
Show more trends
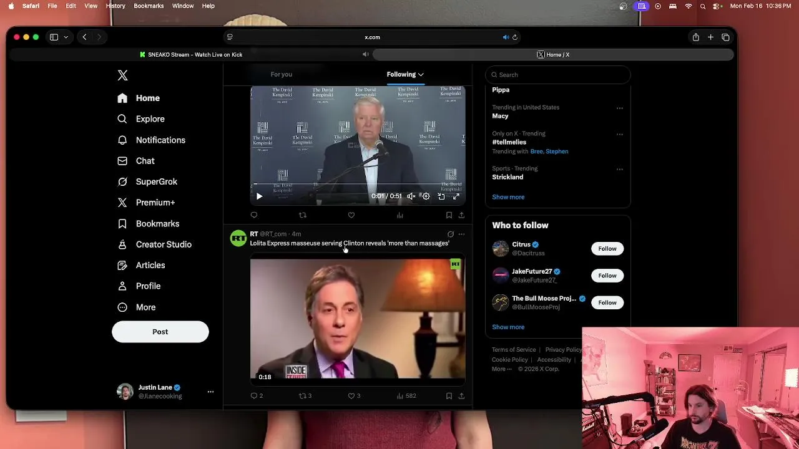[508, 197]
